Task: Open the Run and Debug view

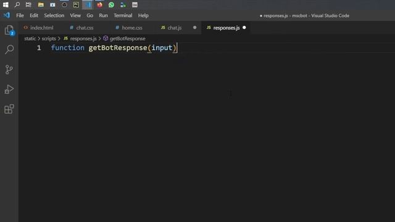Action: point(9,89)
